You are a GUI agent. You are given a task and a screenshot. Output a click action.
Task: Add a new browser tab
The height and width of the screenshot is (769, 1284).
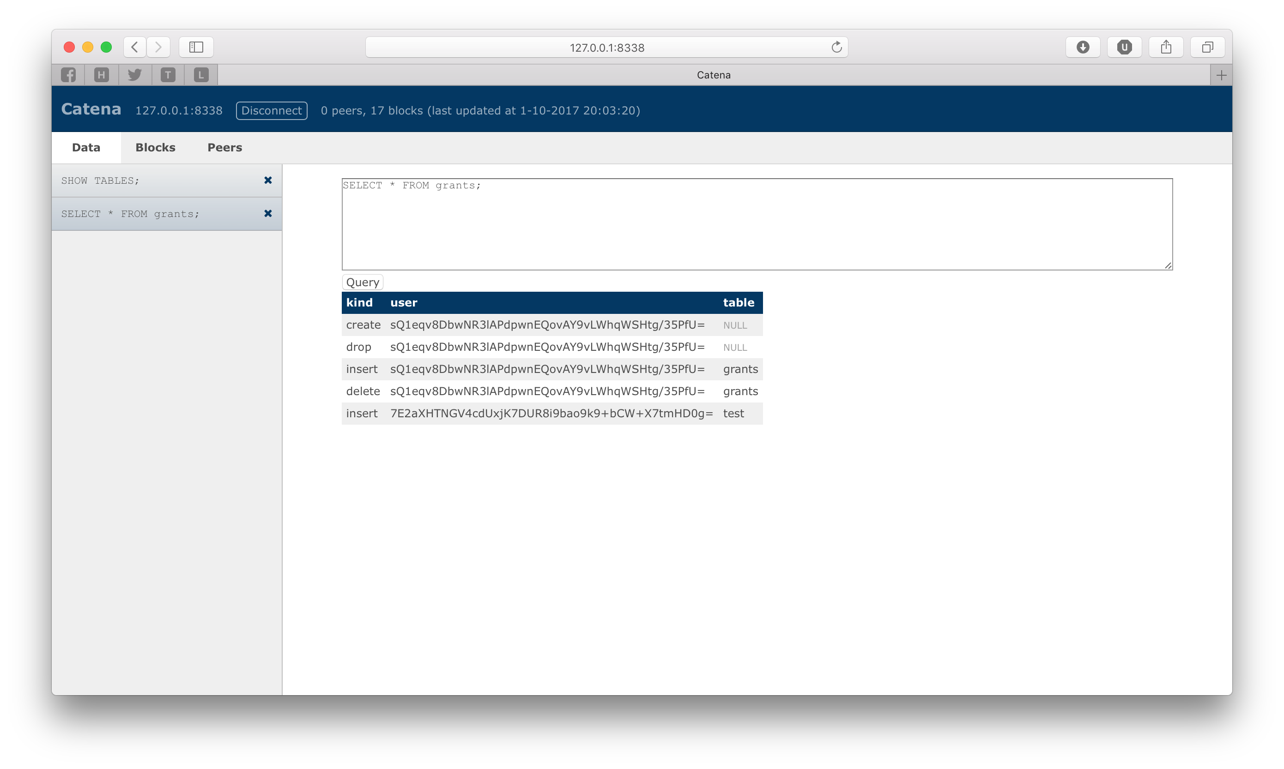(x=1221, y=75)
